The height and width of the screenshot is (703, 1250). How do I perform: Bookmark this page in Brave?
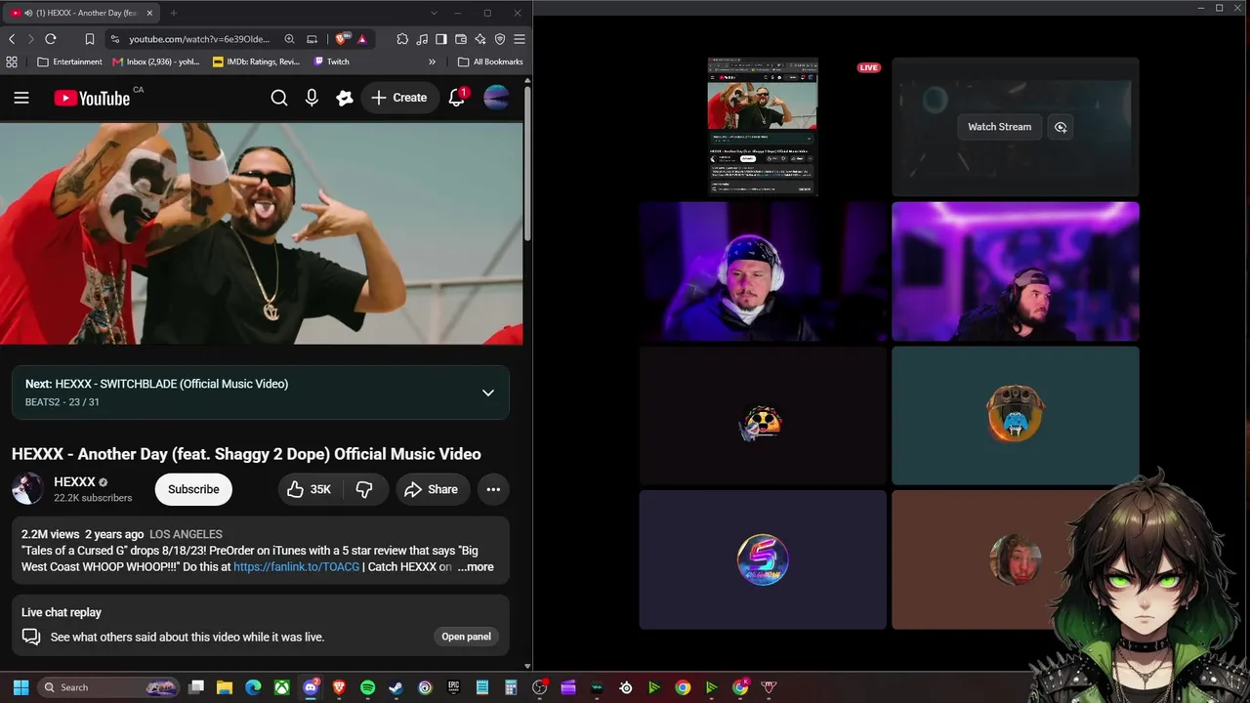click(x=89, y=39)
